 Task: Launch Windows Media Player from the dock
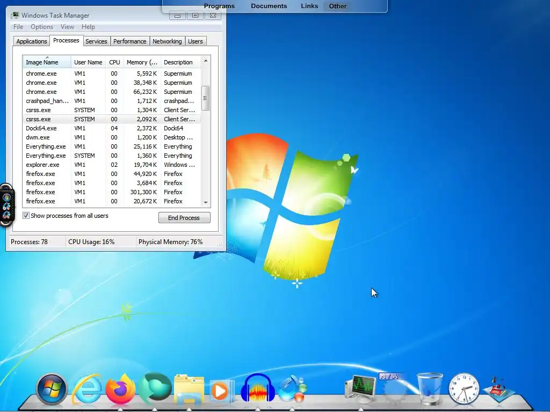pyautogui.click(x=221, y=391)
